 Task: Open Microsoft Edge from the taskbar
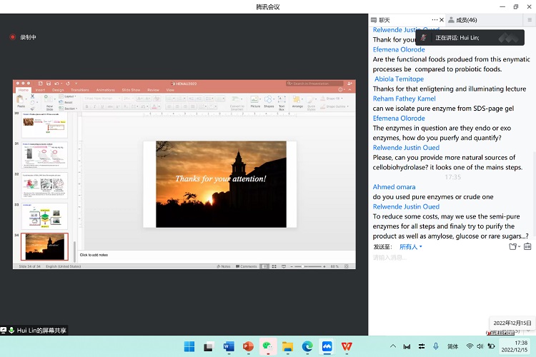307,346
